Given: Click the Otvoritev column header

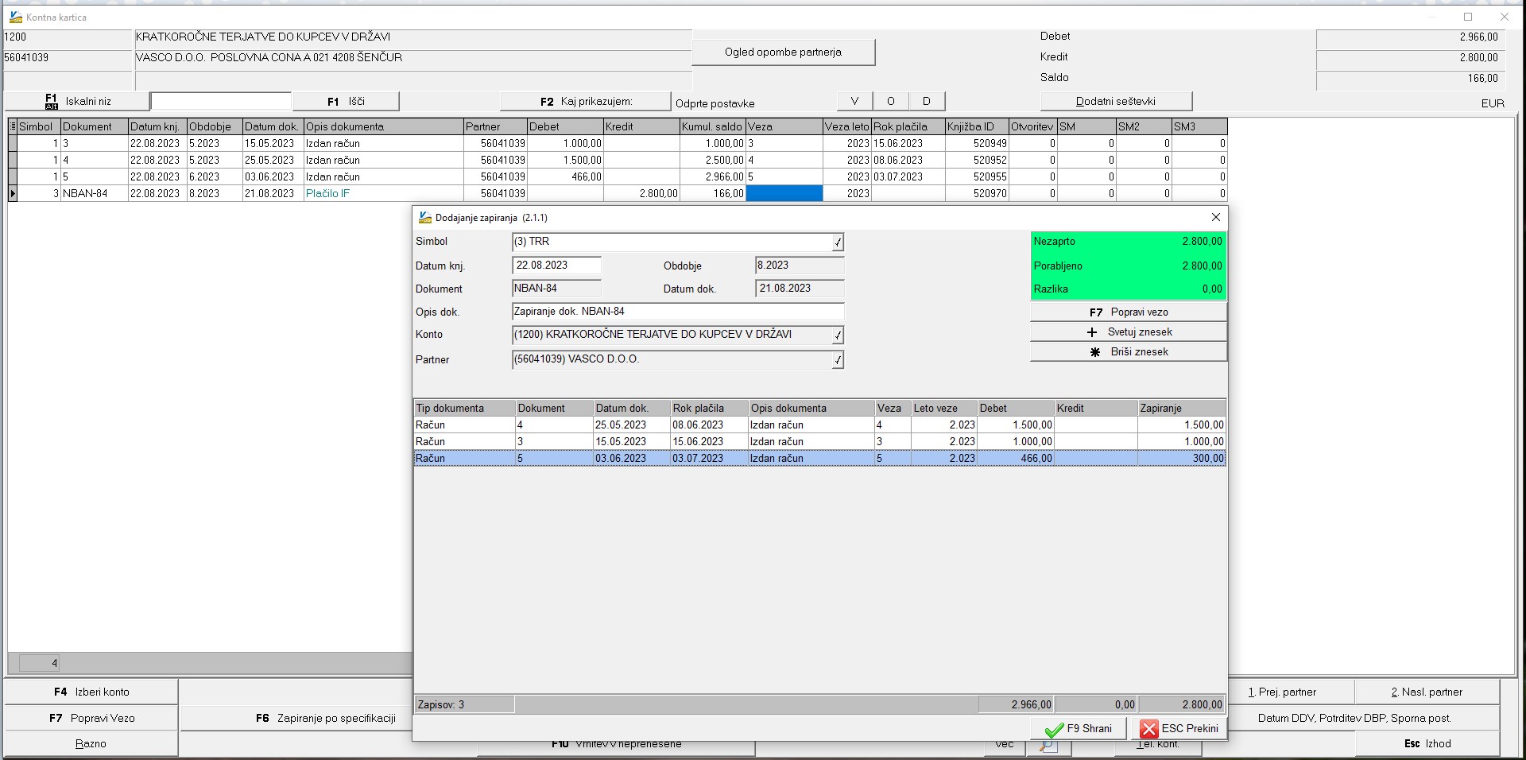Looking at the screenshot, I should click(1032, 126).
